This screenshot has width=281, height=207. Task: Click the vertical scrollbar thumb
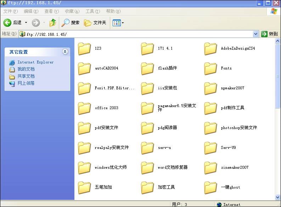(x=277, y=76)
